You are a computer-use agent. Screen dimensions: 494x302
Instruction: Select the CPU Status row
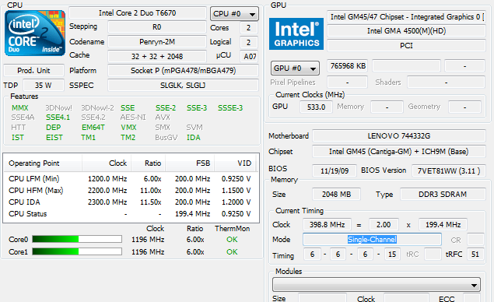click(x=131, y=214)
